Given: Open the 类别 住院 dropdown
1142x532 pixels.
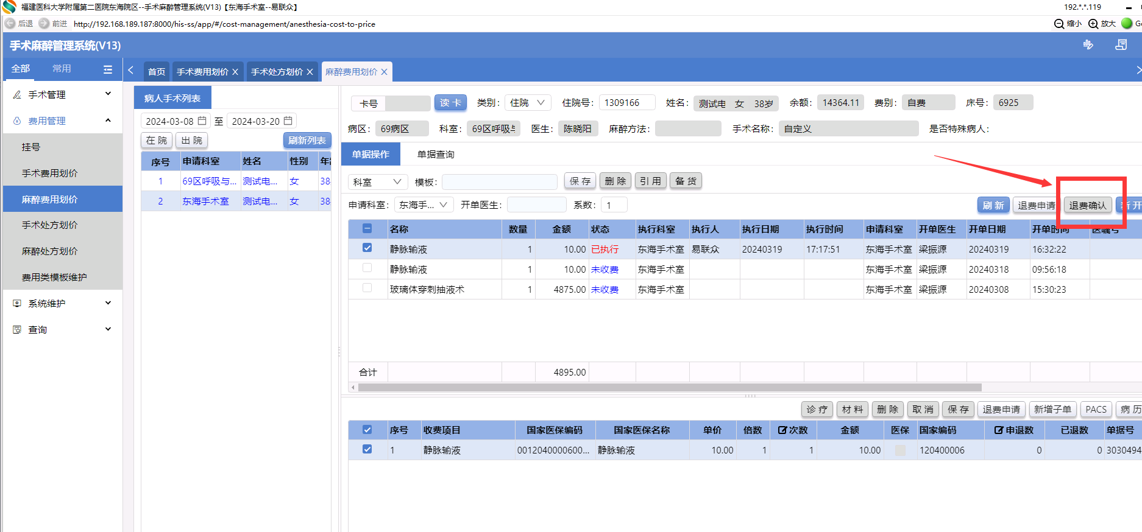Looking at the screenshot, I should click(x=528, y=103).
